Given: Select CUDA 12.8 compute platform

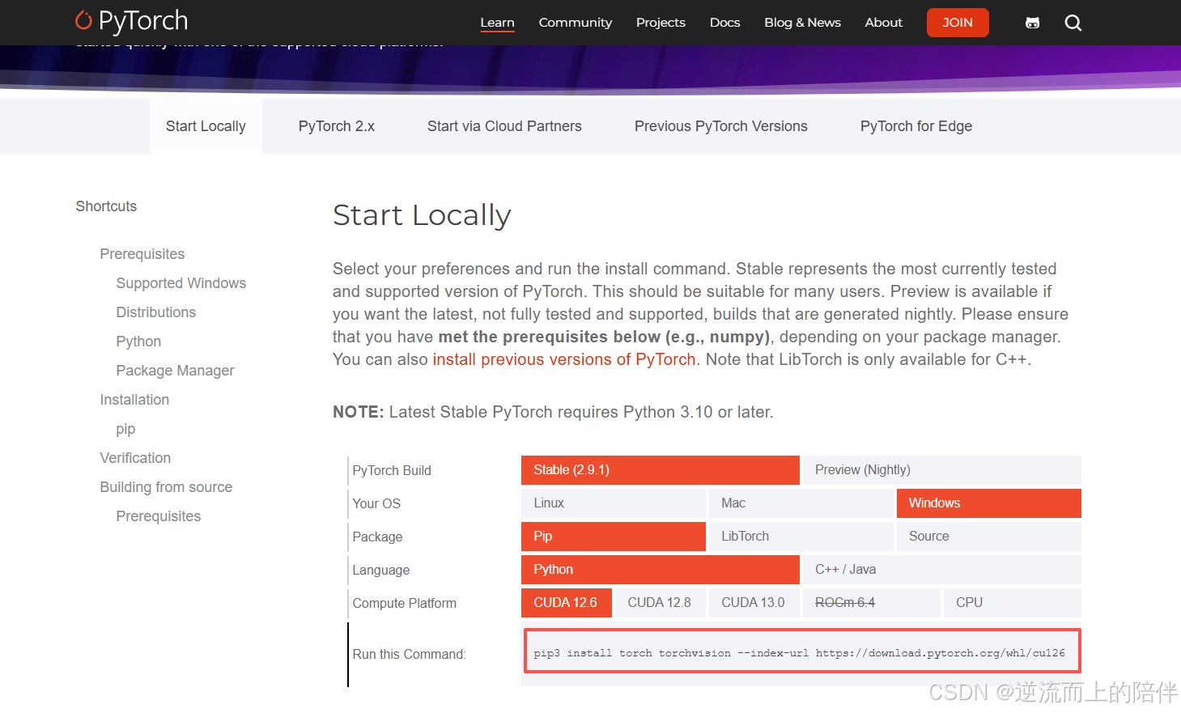Looking at the screenshot, I should [661, 603].
